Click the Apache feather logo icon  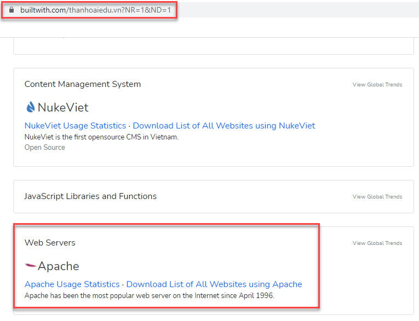click(x=31, y=266)
